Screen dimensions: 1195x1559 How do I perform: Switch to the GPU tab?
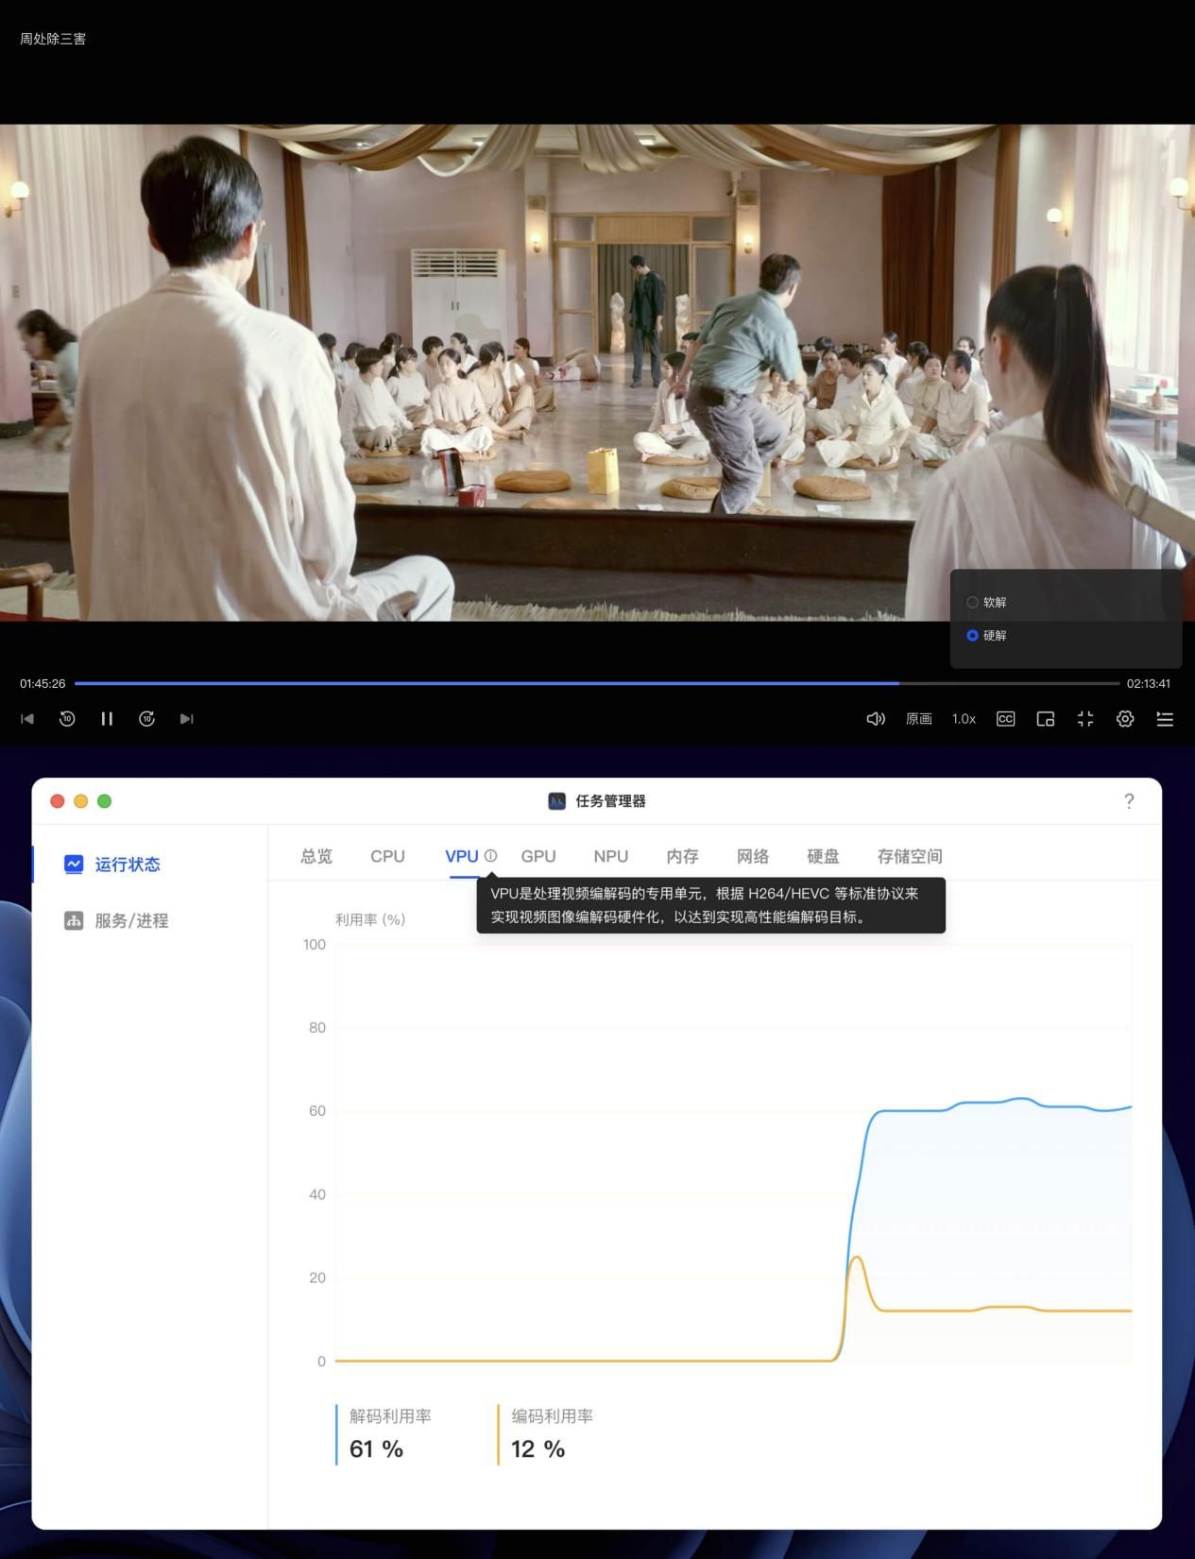click(538, 856)
